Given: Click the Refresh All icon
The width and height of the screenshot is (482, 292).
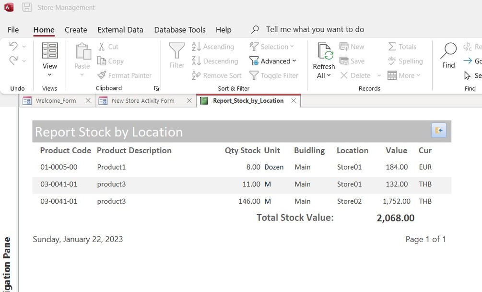Looking at the screenshot, I should tap(324, 51).
